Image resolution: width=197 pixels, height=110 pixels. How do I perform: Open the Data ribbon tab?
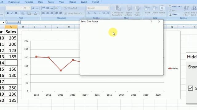pyautogui.click(x=40, y=2)
